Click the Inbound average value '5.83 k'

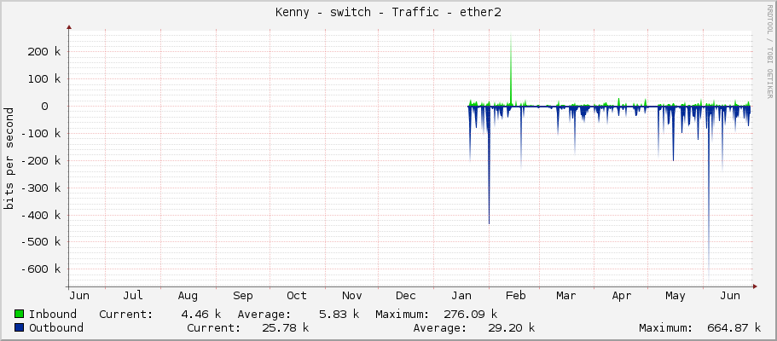click(339, 315)
